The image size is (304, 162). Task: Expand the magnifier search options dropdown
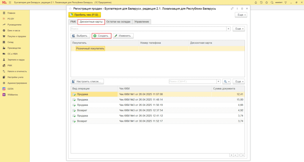(x=227, y=82)
